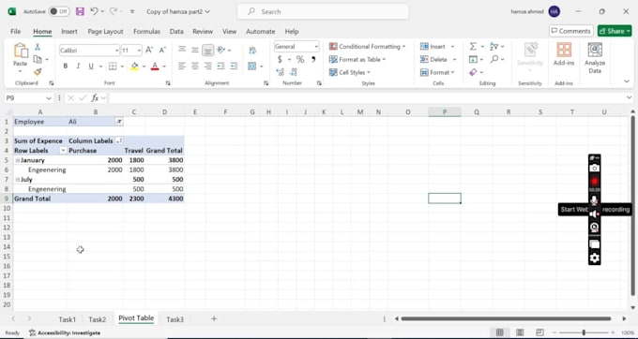Switch to Page Break Preview view
Screen dimensions: 638x339
(539, 332)
